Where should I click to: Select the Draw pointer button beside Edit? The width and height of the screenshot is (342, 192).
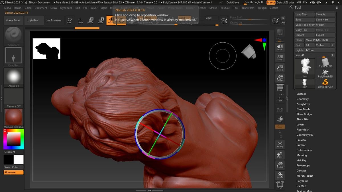click(80, 20)
